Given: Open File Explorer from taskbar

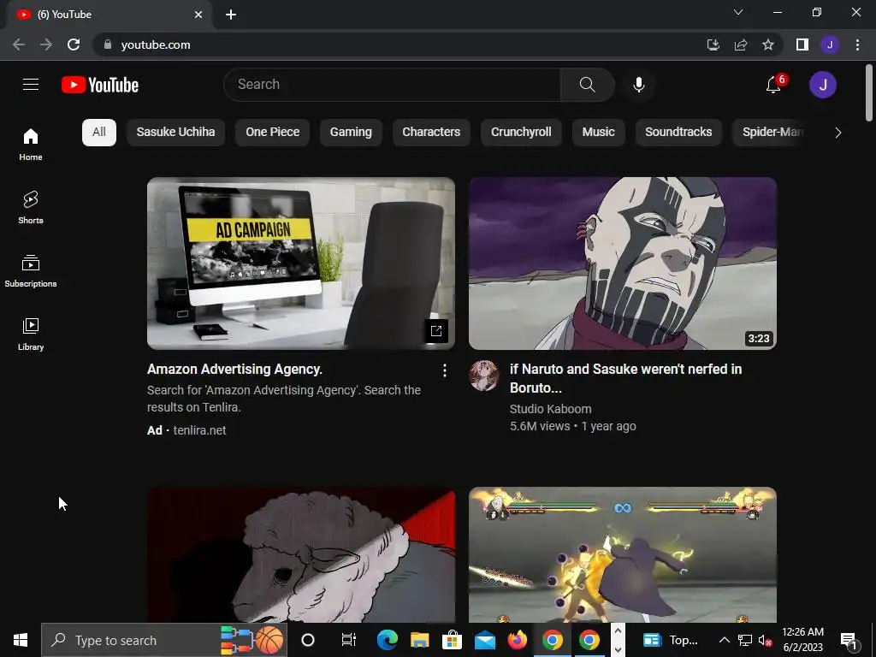Looking at the screenshot, I should point(419,640).
